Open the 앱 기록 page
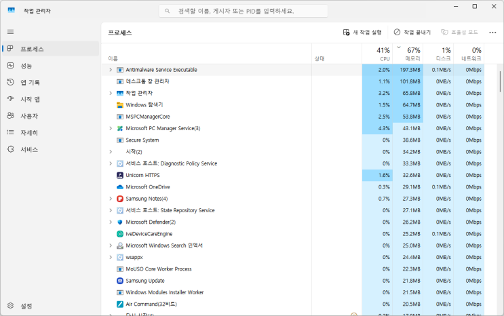The width and height of the screenshot is (504, 316). click(x=51, y=82)
